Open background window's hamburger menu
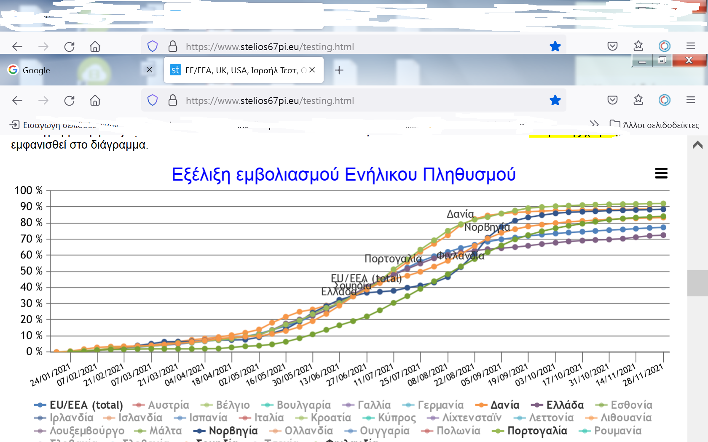Screen dimensions: 708x442 point(691,46)
